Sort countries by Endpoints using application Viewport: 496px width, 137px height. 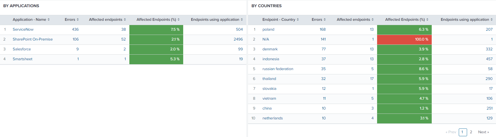491,20
